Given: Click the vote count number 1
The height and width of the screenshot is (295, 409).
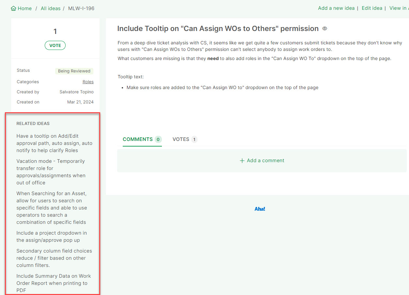Looking at the screenshot, I should [55, 31].
